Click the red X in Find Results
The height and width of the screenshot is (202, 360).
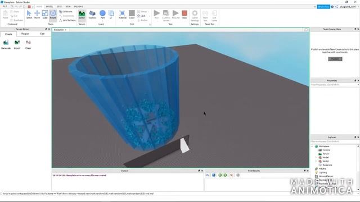(x=231, y=175)
